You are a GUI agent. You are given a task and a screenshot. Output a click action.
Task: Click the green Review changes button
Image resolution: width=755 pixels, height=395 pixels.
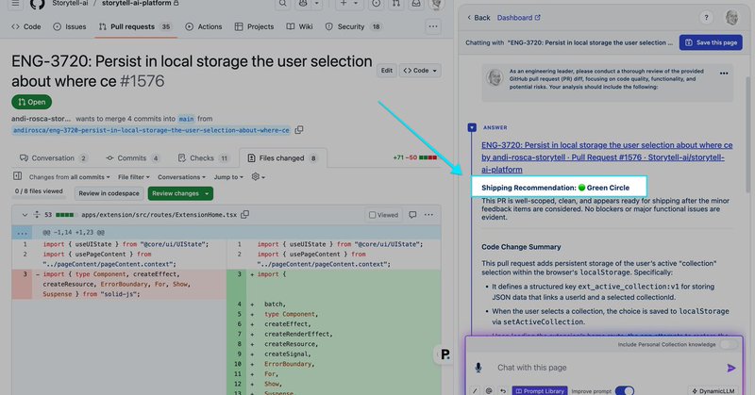(x=180, y=193)
